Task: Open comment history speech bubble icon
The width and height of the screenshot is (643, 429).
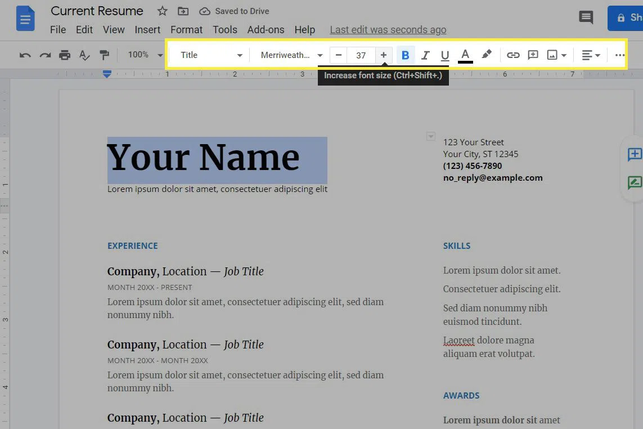Action: click(x=586, y=17)
